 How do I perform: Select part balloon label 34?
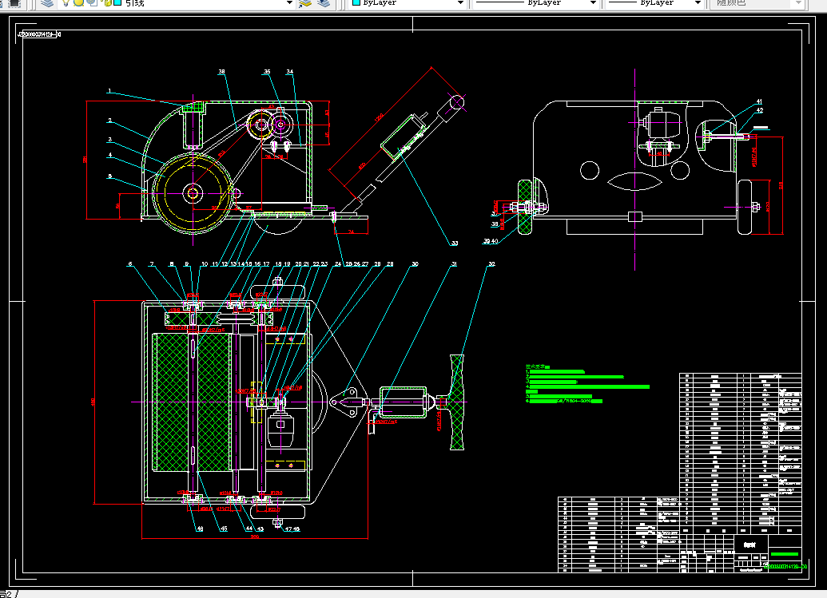tap(289, 72)
